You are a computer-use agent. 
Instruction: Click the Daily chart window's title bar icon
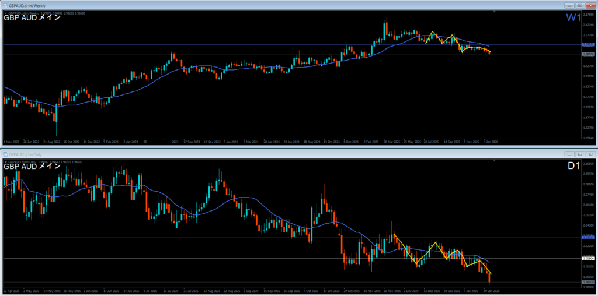coord(5,154)
